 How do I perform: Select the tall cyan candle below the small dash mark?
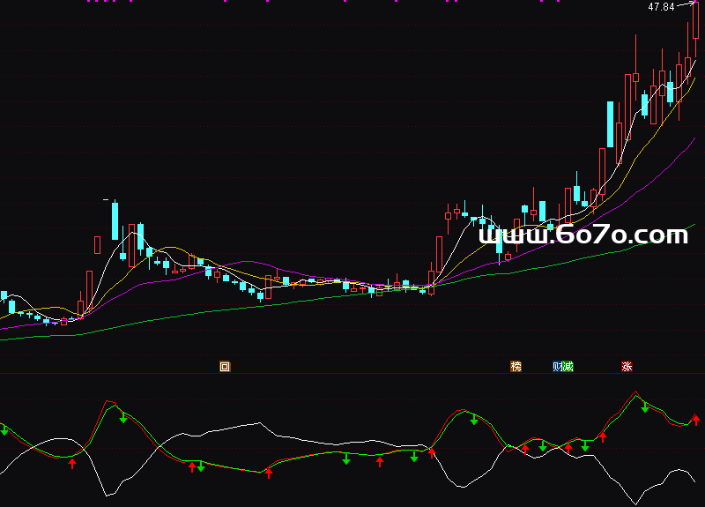coord(115,220)
